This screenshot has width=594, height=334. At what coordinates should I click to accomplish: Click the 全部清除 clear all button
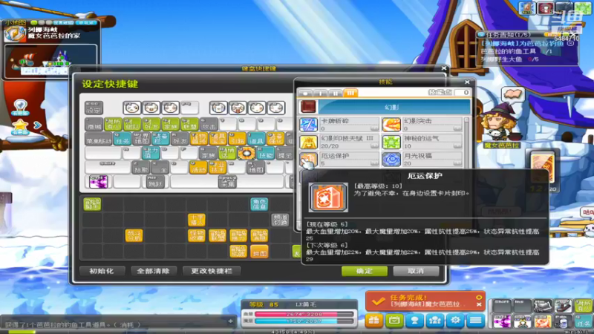point(154,271)
